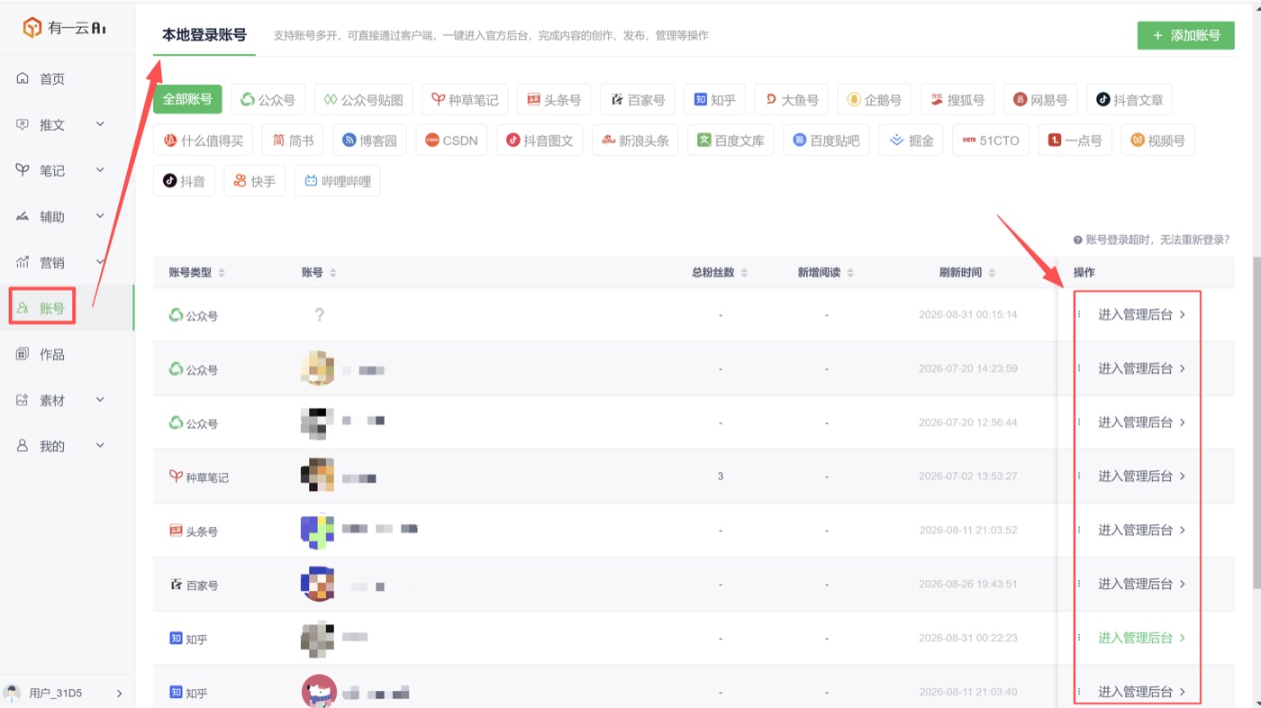
Task: Filter accounts by 视频号
Action: pyautogui.click(x=1157, y=141)
